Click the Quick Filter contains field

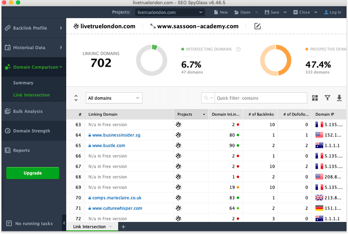[x=261, y=98]
